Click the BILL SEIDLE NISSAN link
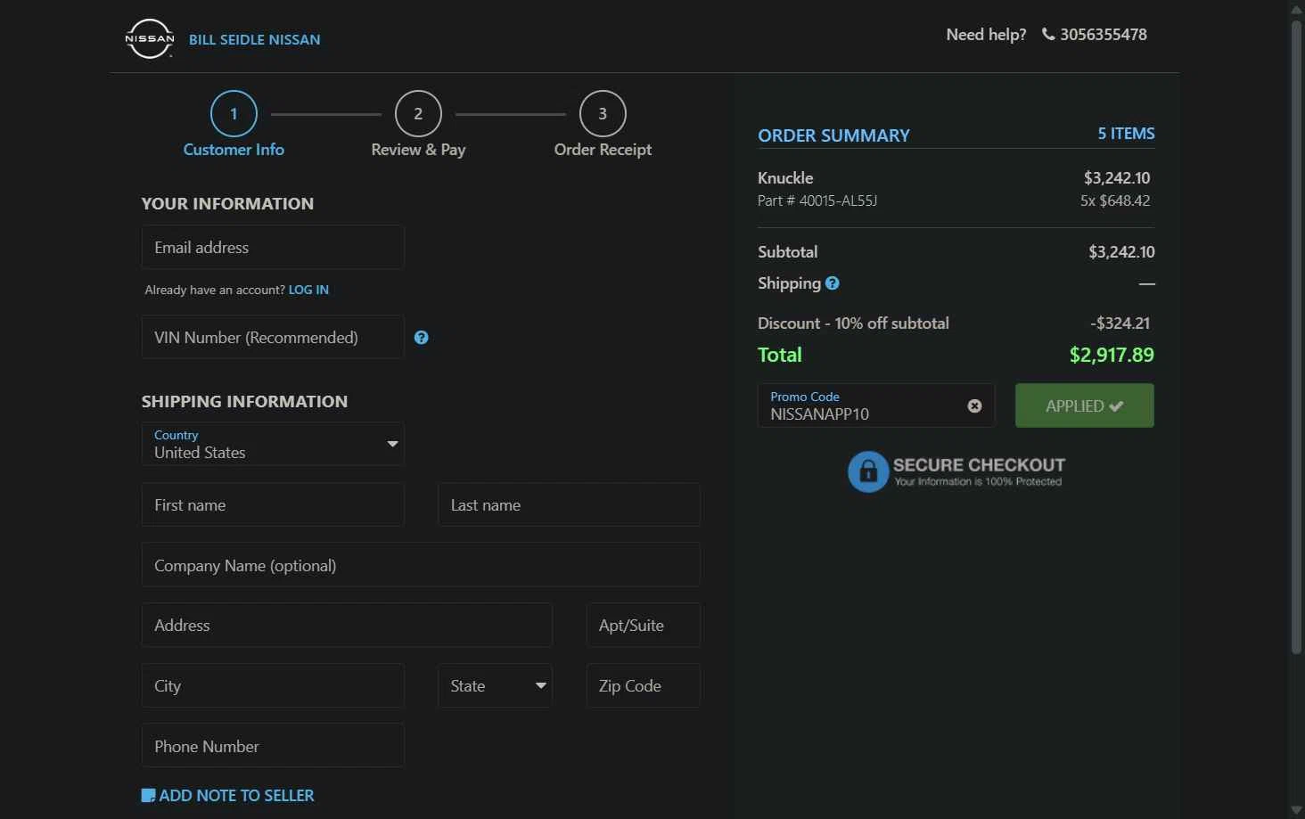1305x819 pixels. tap(254, 39)
